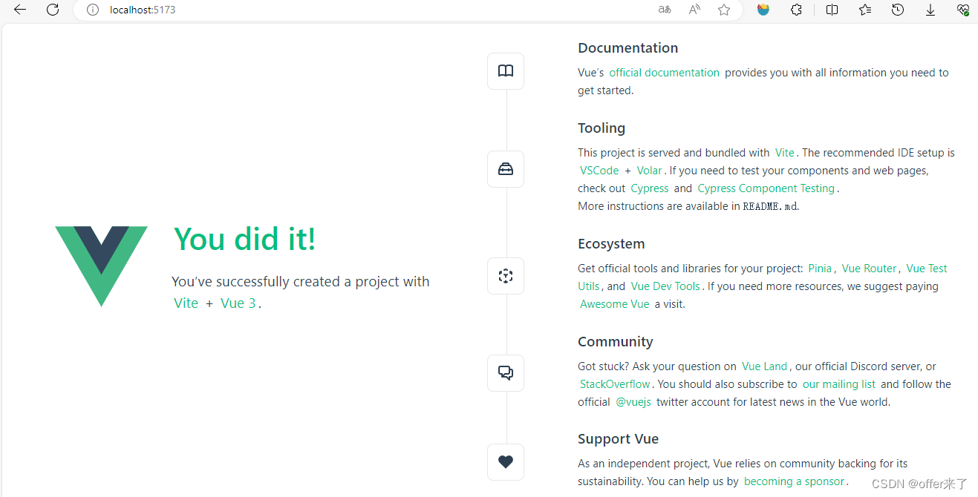Open the Documentation book icon
Image resolution: width=978 pixels, height=497 pixels.
click(x=506, y=70)
